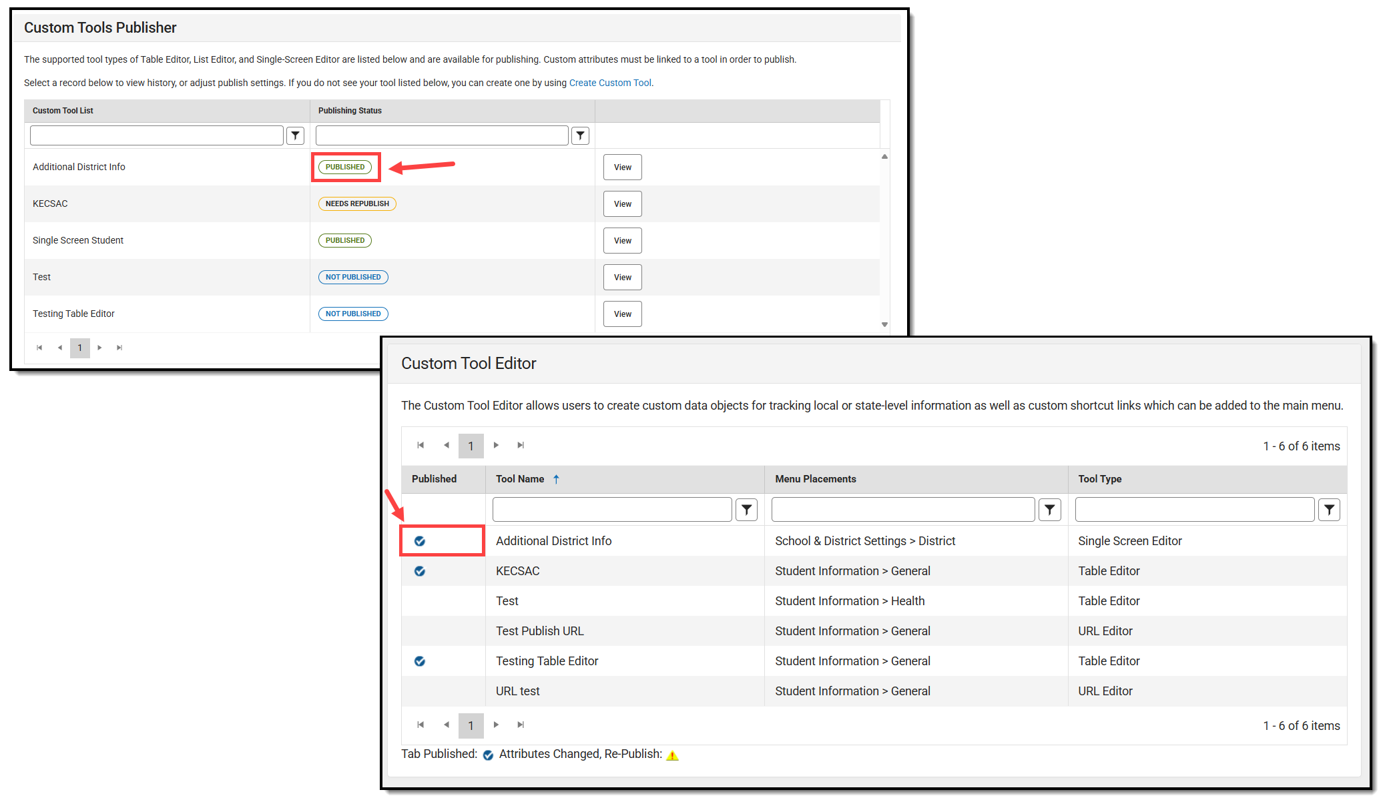Jump to first page in Custom Tools Publisher
The height and width of the screenshot is (798, 1387).
click(39, 348)
